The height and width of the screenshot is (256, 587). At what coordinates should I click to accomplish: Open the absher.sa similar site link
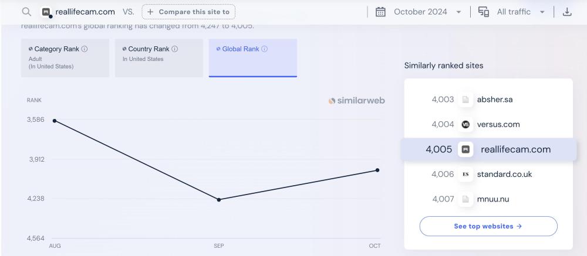[x=495, y=100]
